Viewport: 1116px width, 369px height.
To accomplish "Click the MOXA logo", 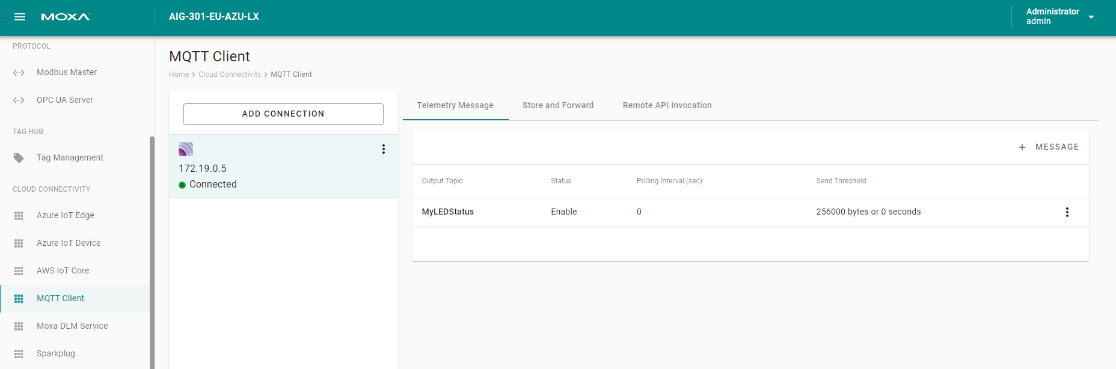I will (66, 17).
